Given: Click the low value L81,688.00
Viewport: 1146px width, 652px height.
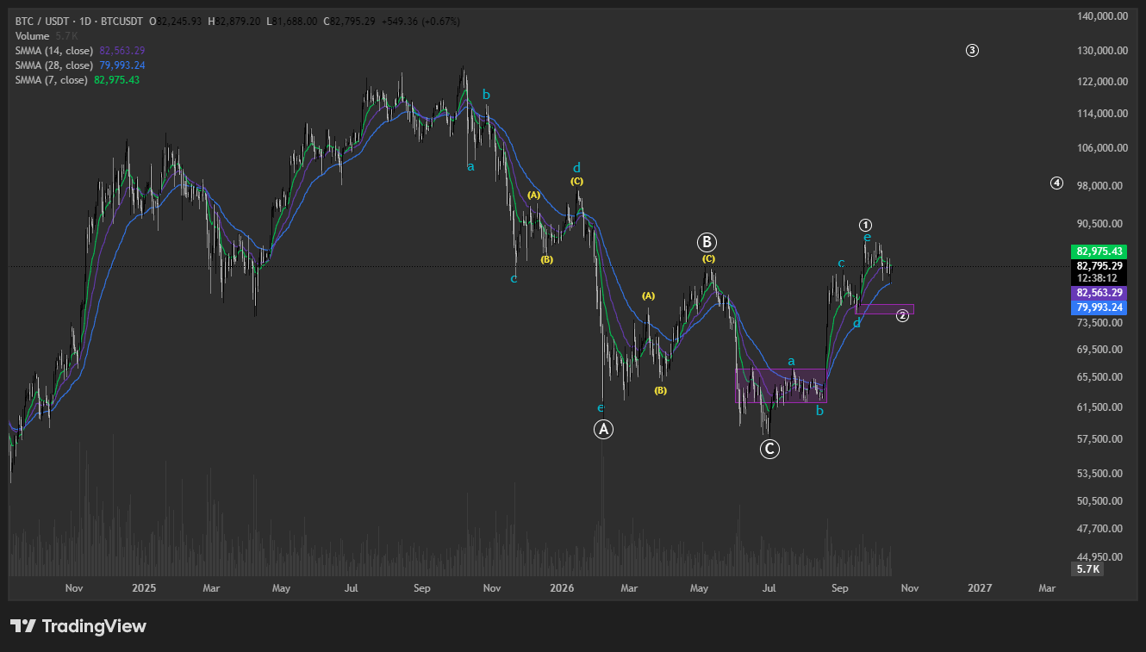Looking at the screenshot, I should pyautogui.click(x=290, y=21).
